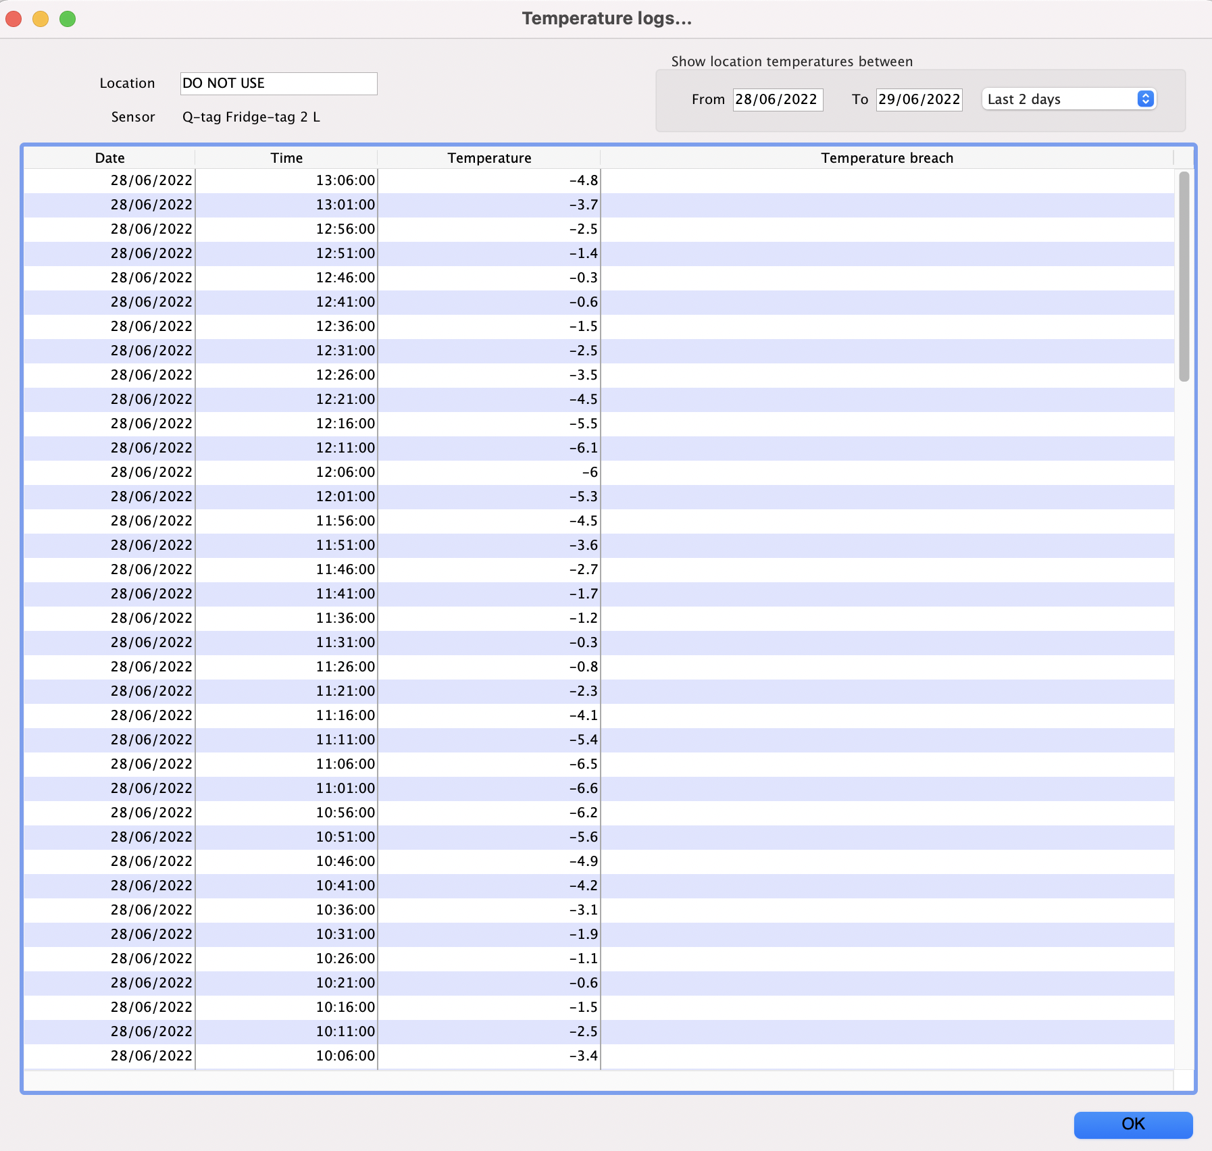Click the -5.6 temperature value

tap(583, 837)
